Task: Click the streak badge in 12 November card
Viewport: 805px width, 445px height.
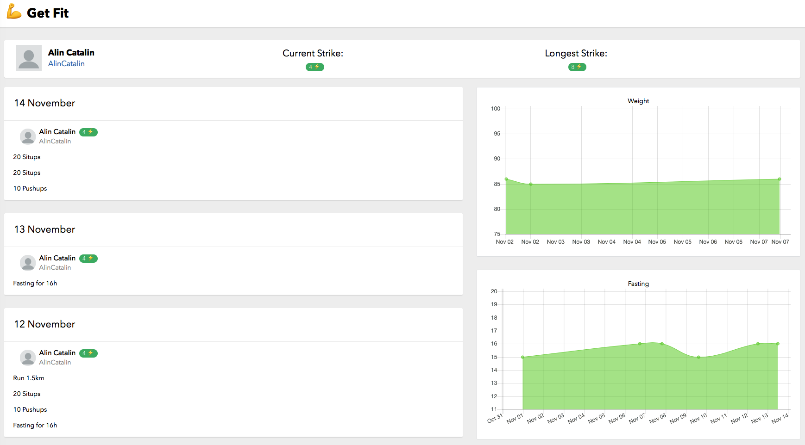Action: click(88, 353)
